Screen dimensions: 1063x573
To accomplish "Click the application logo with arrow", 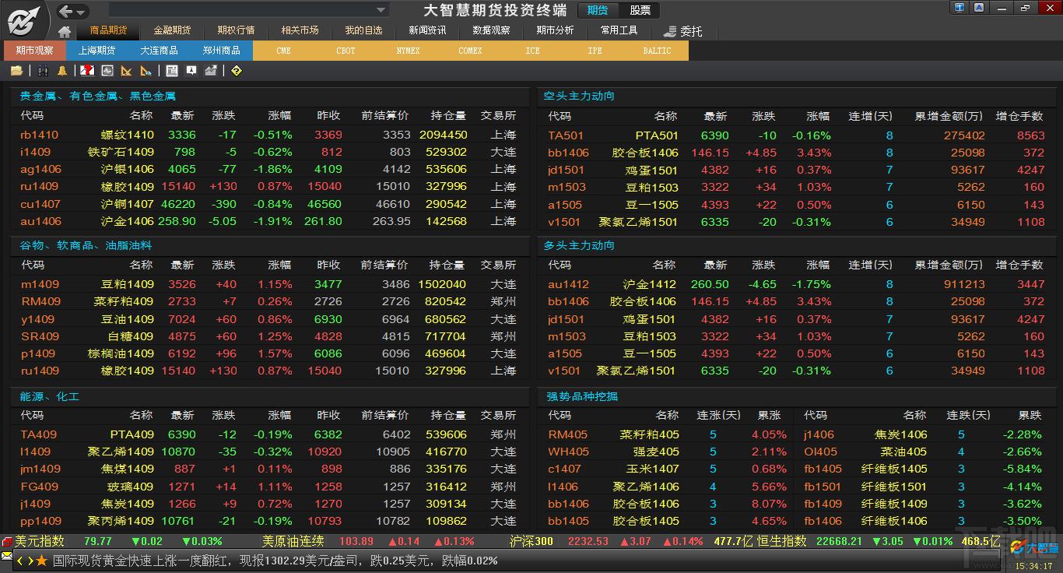I will [23, 19].
